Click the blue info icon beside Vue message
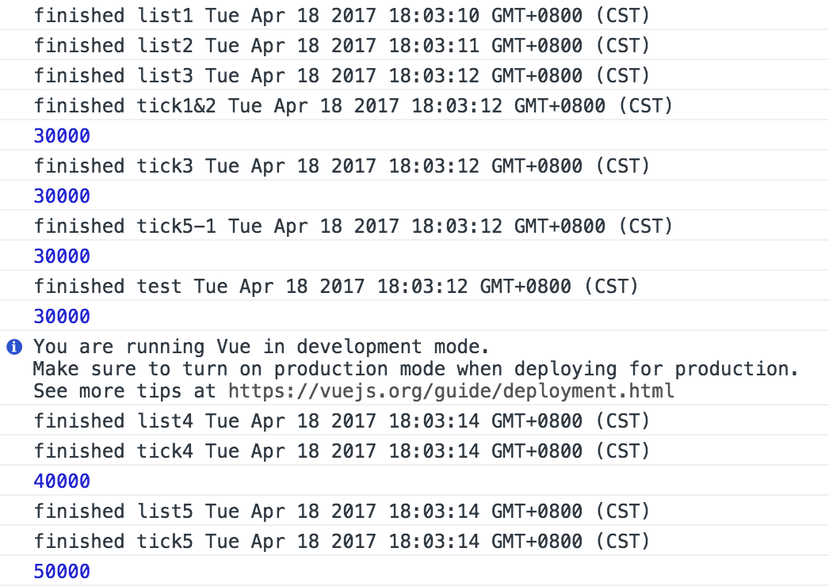829x586 pixels. point(14,347)
